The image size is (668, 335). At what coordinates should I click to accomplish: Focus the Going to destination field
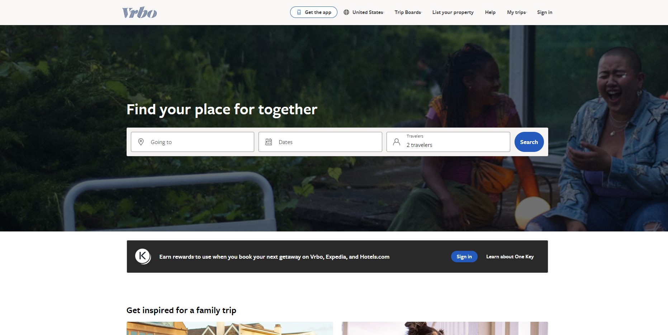[193, 142]
